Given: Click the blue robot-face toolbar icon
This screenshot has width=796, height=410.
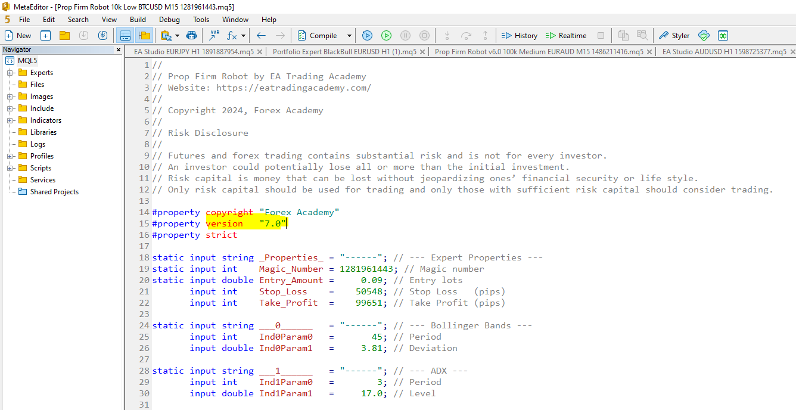Looking at the screenshot, I should click(191, 36).
